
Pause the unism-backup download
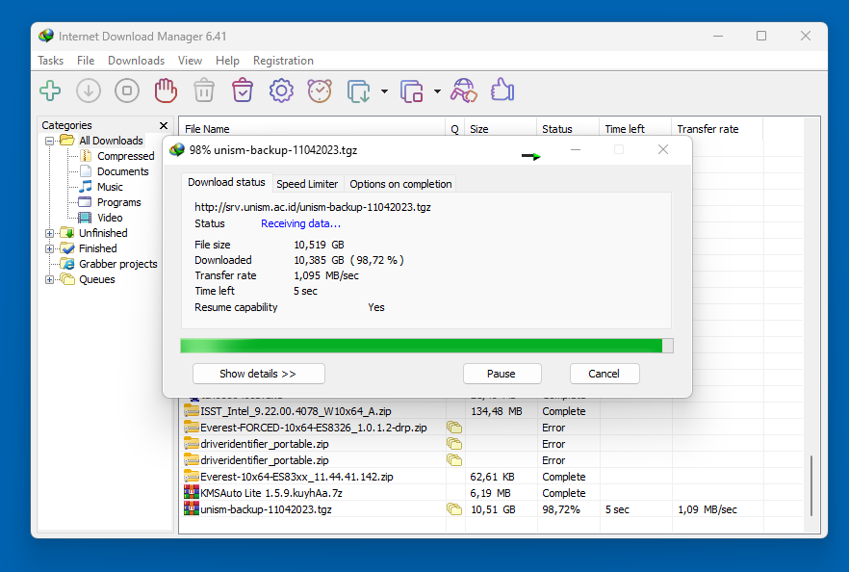point(502,374)
